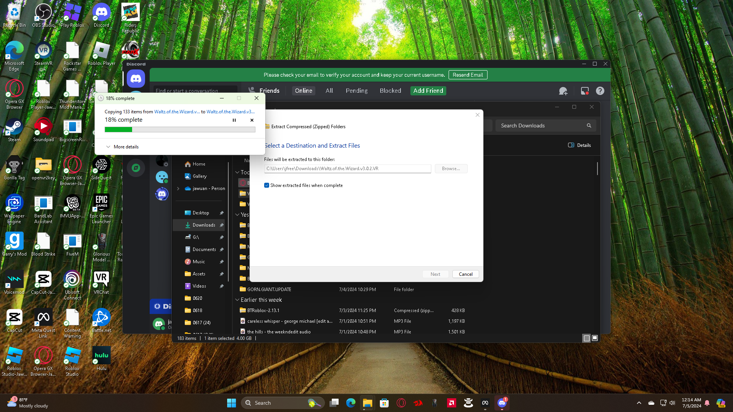Screen dimensions: 733x412
Task: Open Discord home direct messages icon
Action: click(x=136, y=79)
